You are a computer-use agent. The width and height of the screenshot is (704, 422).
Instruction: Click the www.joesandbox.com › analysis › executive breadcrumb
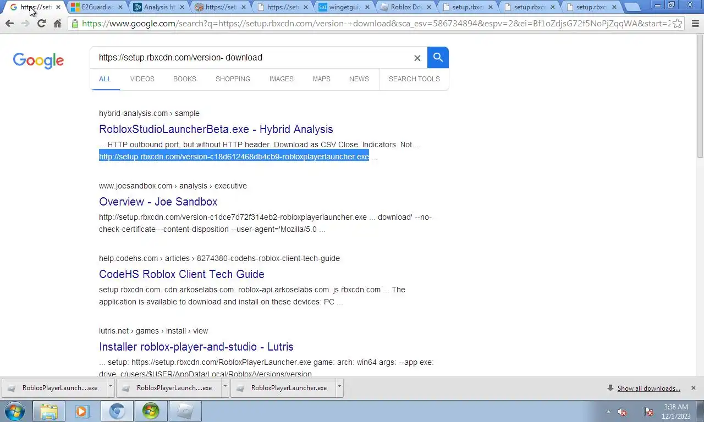coord(173,186)
